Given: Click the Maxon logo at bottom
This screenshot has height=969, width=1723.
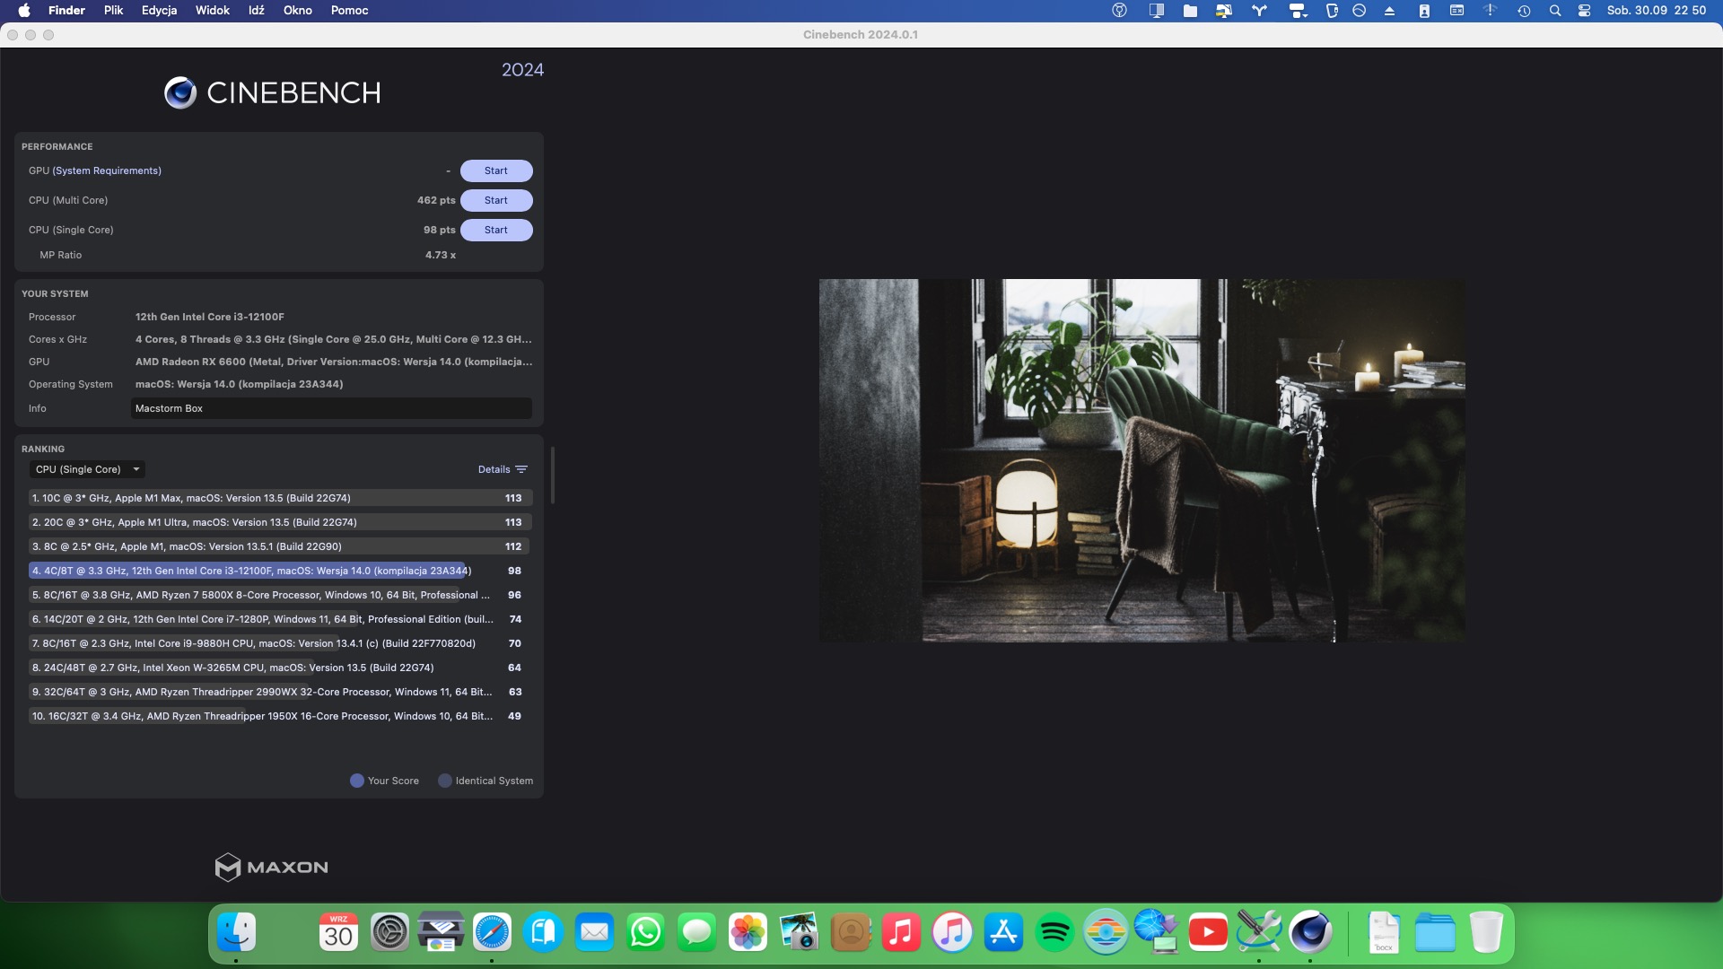Looking at the screenshot, I should click(271, 867).
